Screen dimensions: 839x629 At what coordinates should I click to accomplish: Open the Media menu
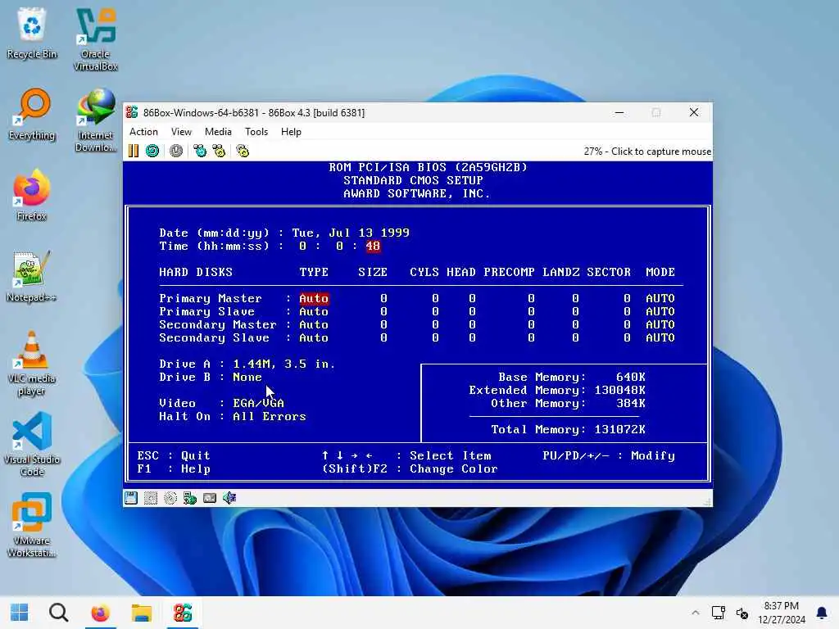(218, 132)
